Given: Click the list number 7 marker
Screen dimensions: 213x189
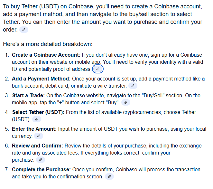Looking at the screenshot, I should [7, 170].
